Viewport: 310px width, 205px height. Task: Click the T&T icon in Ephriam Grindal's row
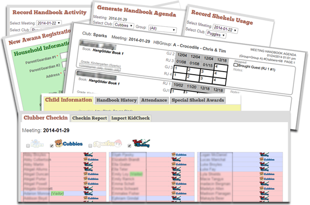(176, 198)
